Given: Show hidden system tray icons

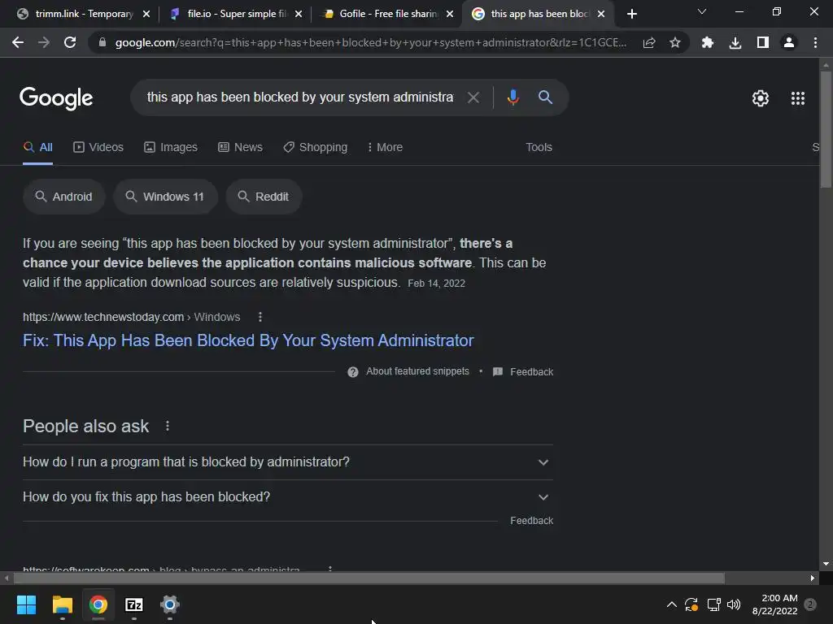Looking at the screenshot, I should (671, 604).
